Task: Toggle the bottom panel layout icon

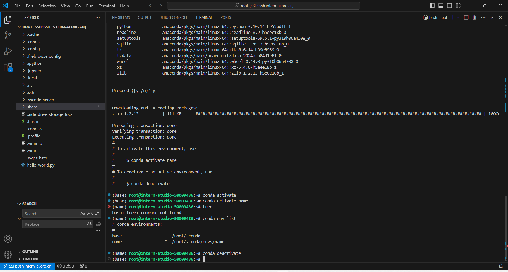Action: (x=441, y=6)
